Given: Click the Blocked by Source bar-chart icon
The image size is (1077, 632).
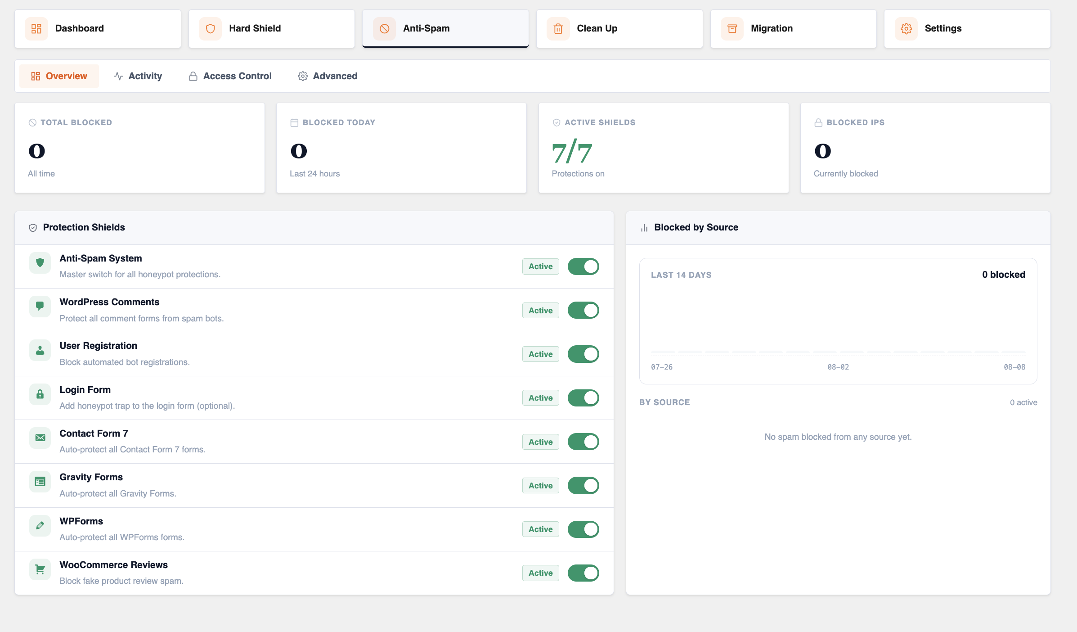Looking at the screenshot, I should 644,228.
